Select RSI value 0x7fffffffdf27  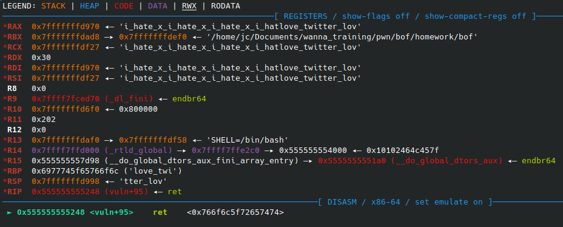tap(66, 78)
